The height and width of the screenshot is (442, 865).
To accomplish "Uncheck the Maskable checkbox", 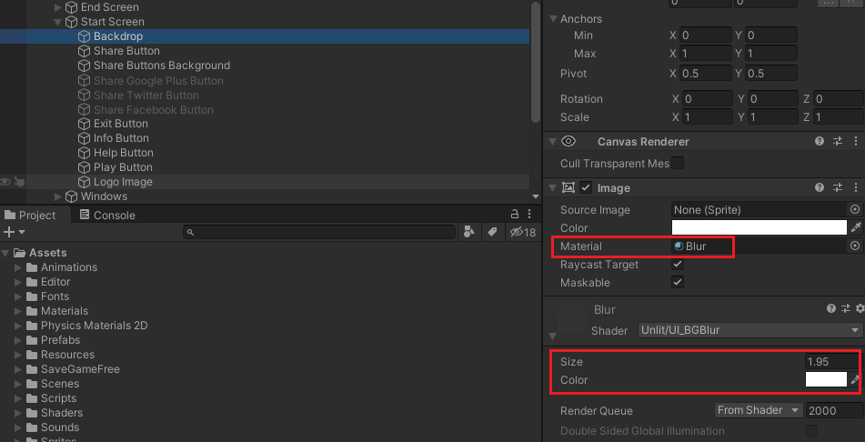I will tap(678, 283).
